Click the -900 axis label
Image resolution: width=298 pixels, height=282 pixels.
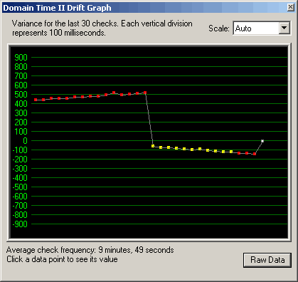pos(20,224)
